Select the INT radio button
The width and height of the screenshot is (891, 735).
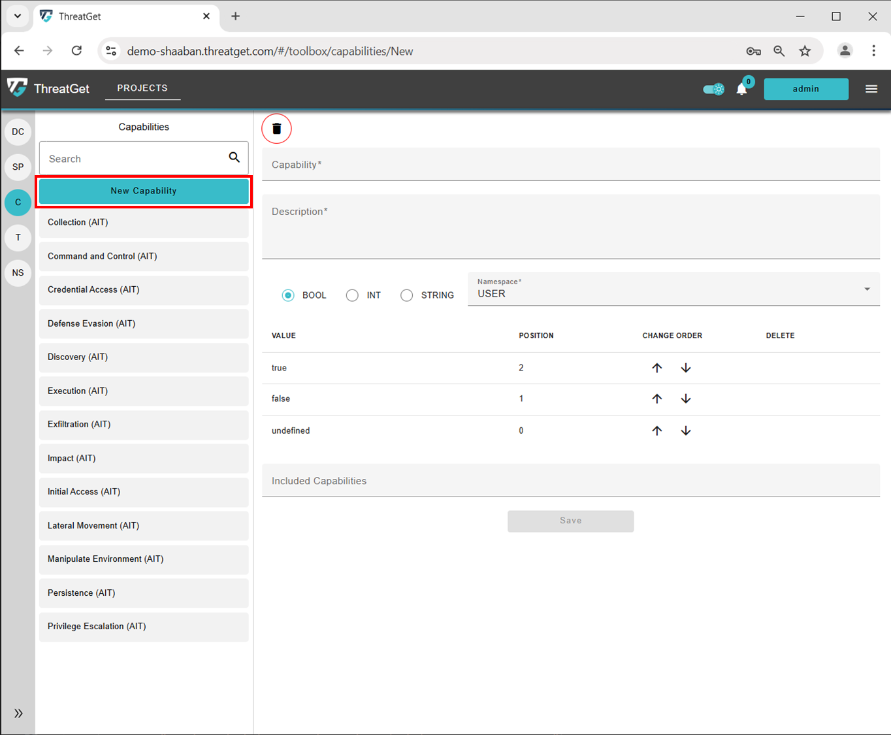(352, 295)
